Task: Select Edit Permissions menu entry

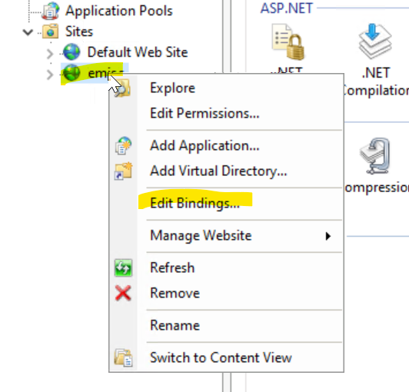Action: [x=204, y=114]
